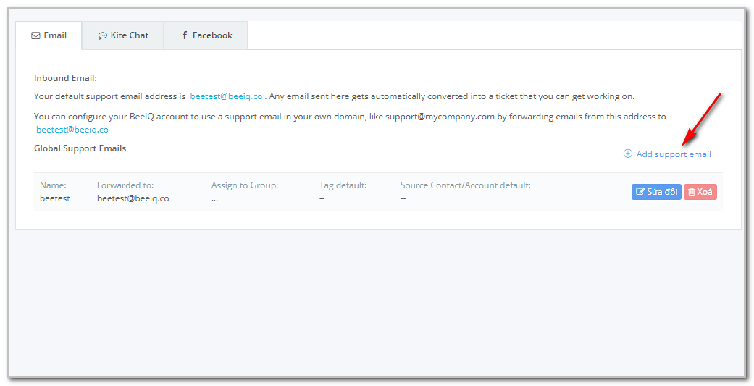Click the Source Contact/Account default value
Image resolution: width=754 pixels, height=386 pixels.
tap(403, 198)
